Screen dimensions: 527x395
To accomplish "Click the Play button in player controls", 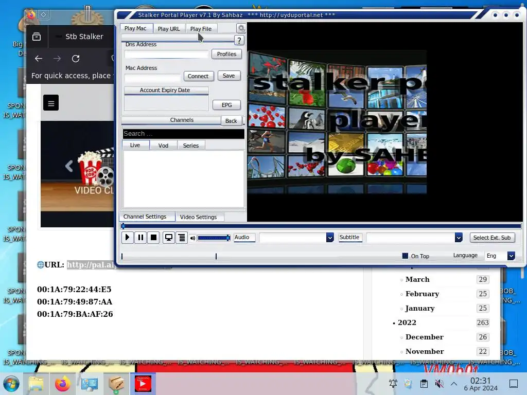I will (x=128, y=238).
